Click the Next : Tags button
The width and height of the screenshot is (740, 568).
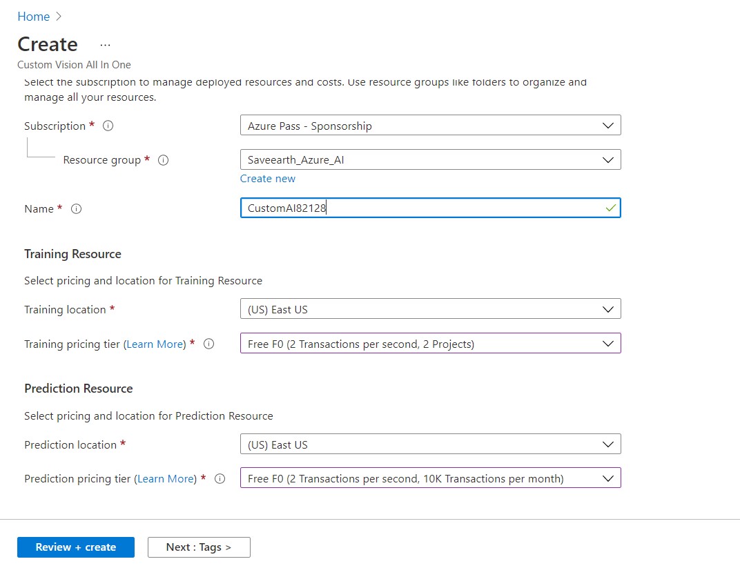tap(199, 547)
